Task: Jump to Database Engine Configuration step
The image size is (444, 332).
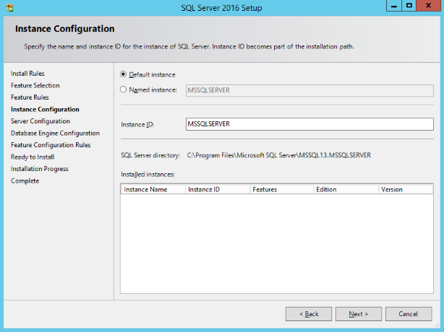Action: point(55,133)
